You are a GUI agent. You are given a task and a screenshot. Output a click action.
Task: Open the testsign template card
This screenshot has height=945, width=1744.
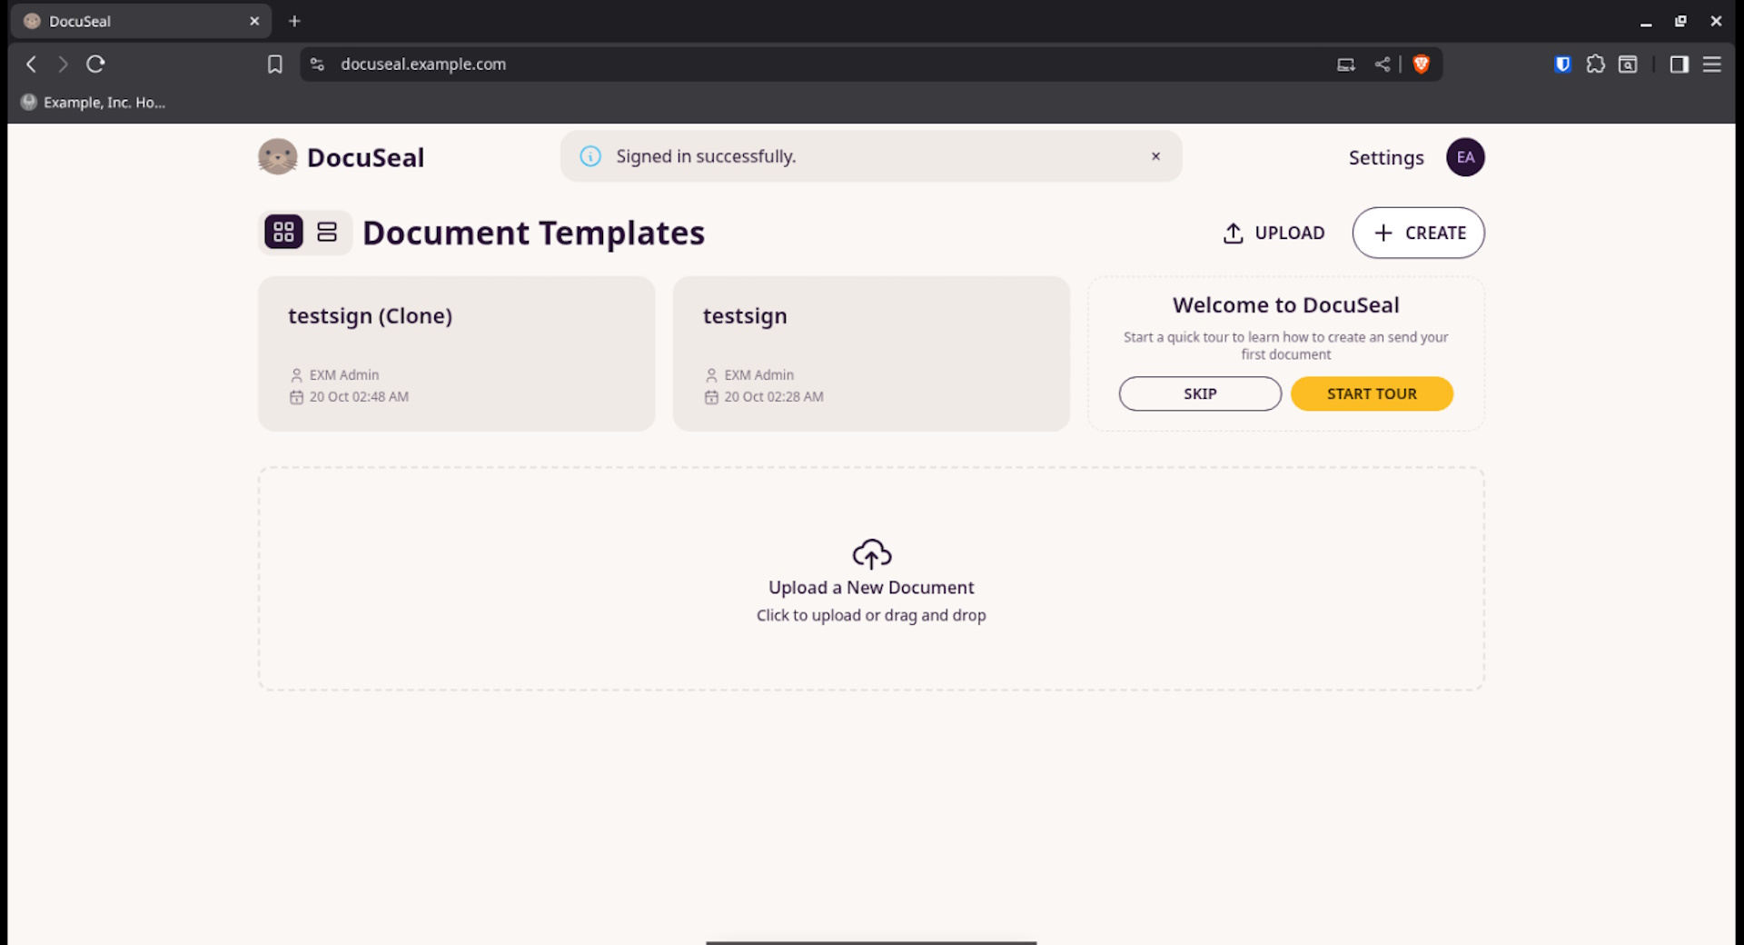870,353
